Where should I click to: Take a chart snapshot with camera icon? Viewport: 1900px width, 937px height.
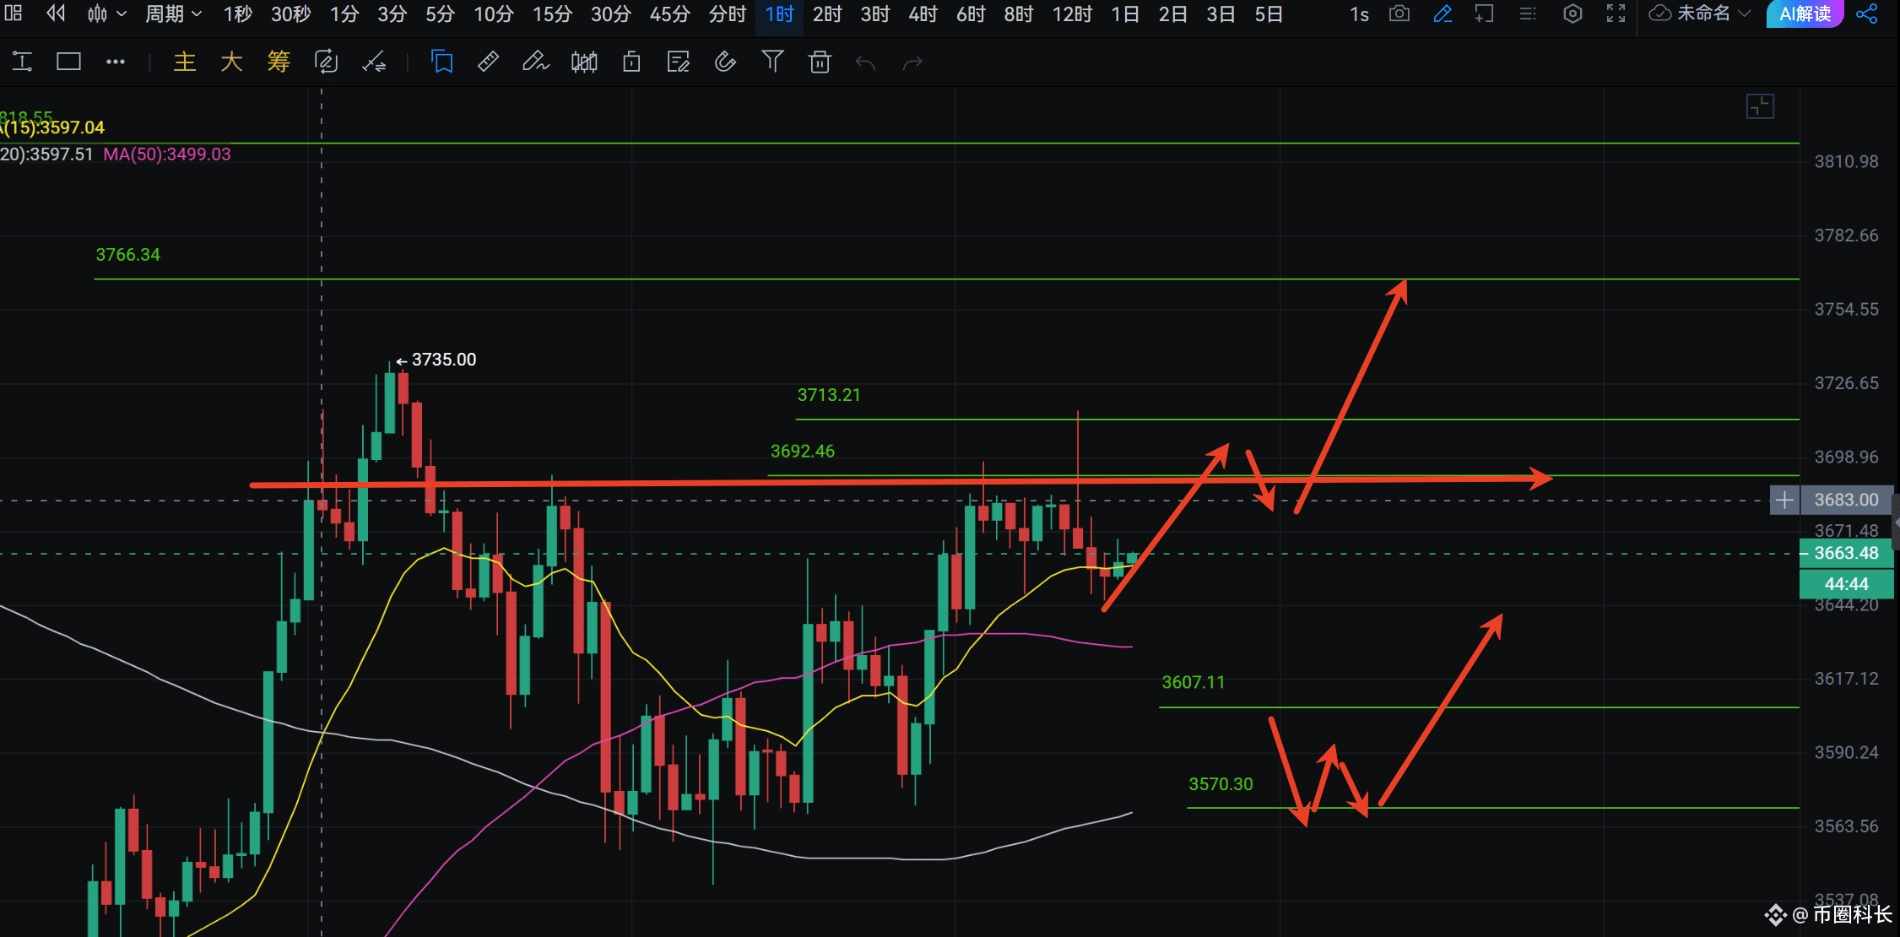[x=1399, y=14]
